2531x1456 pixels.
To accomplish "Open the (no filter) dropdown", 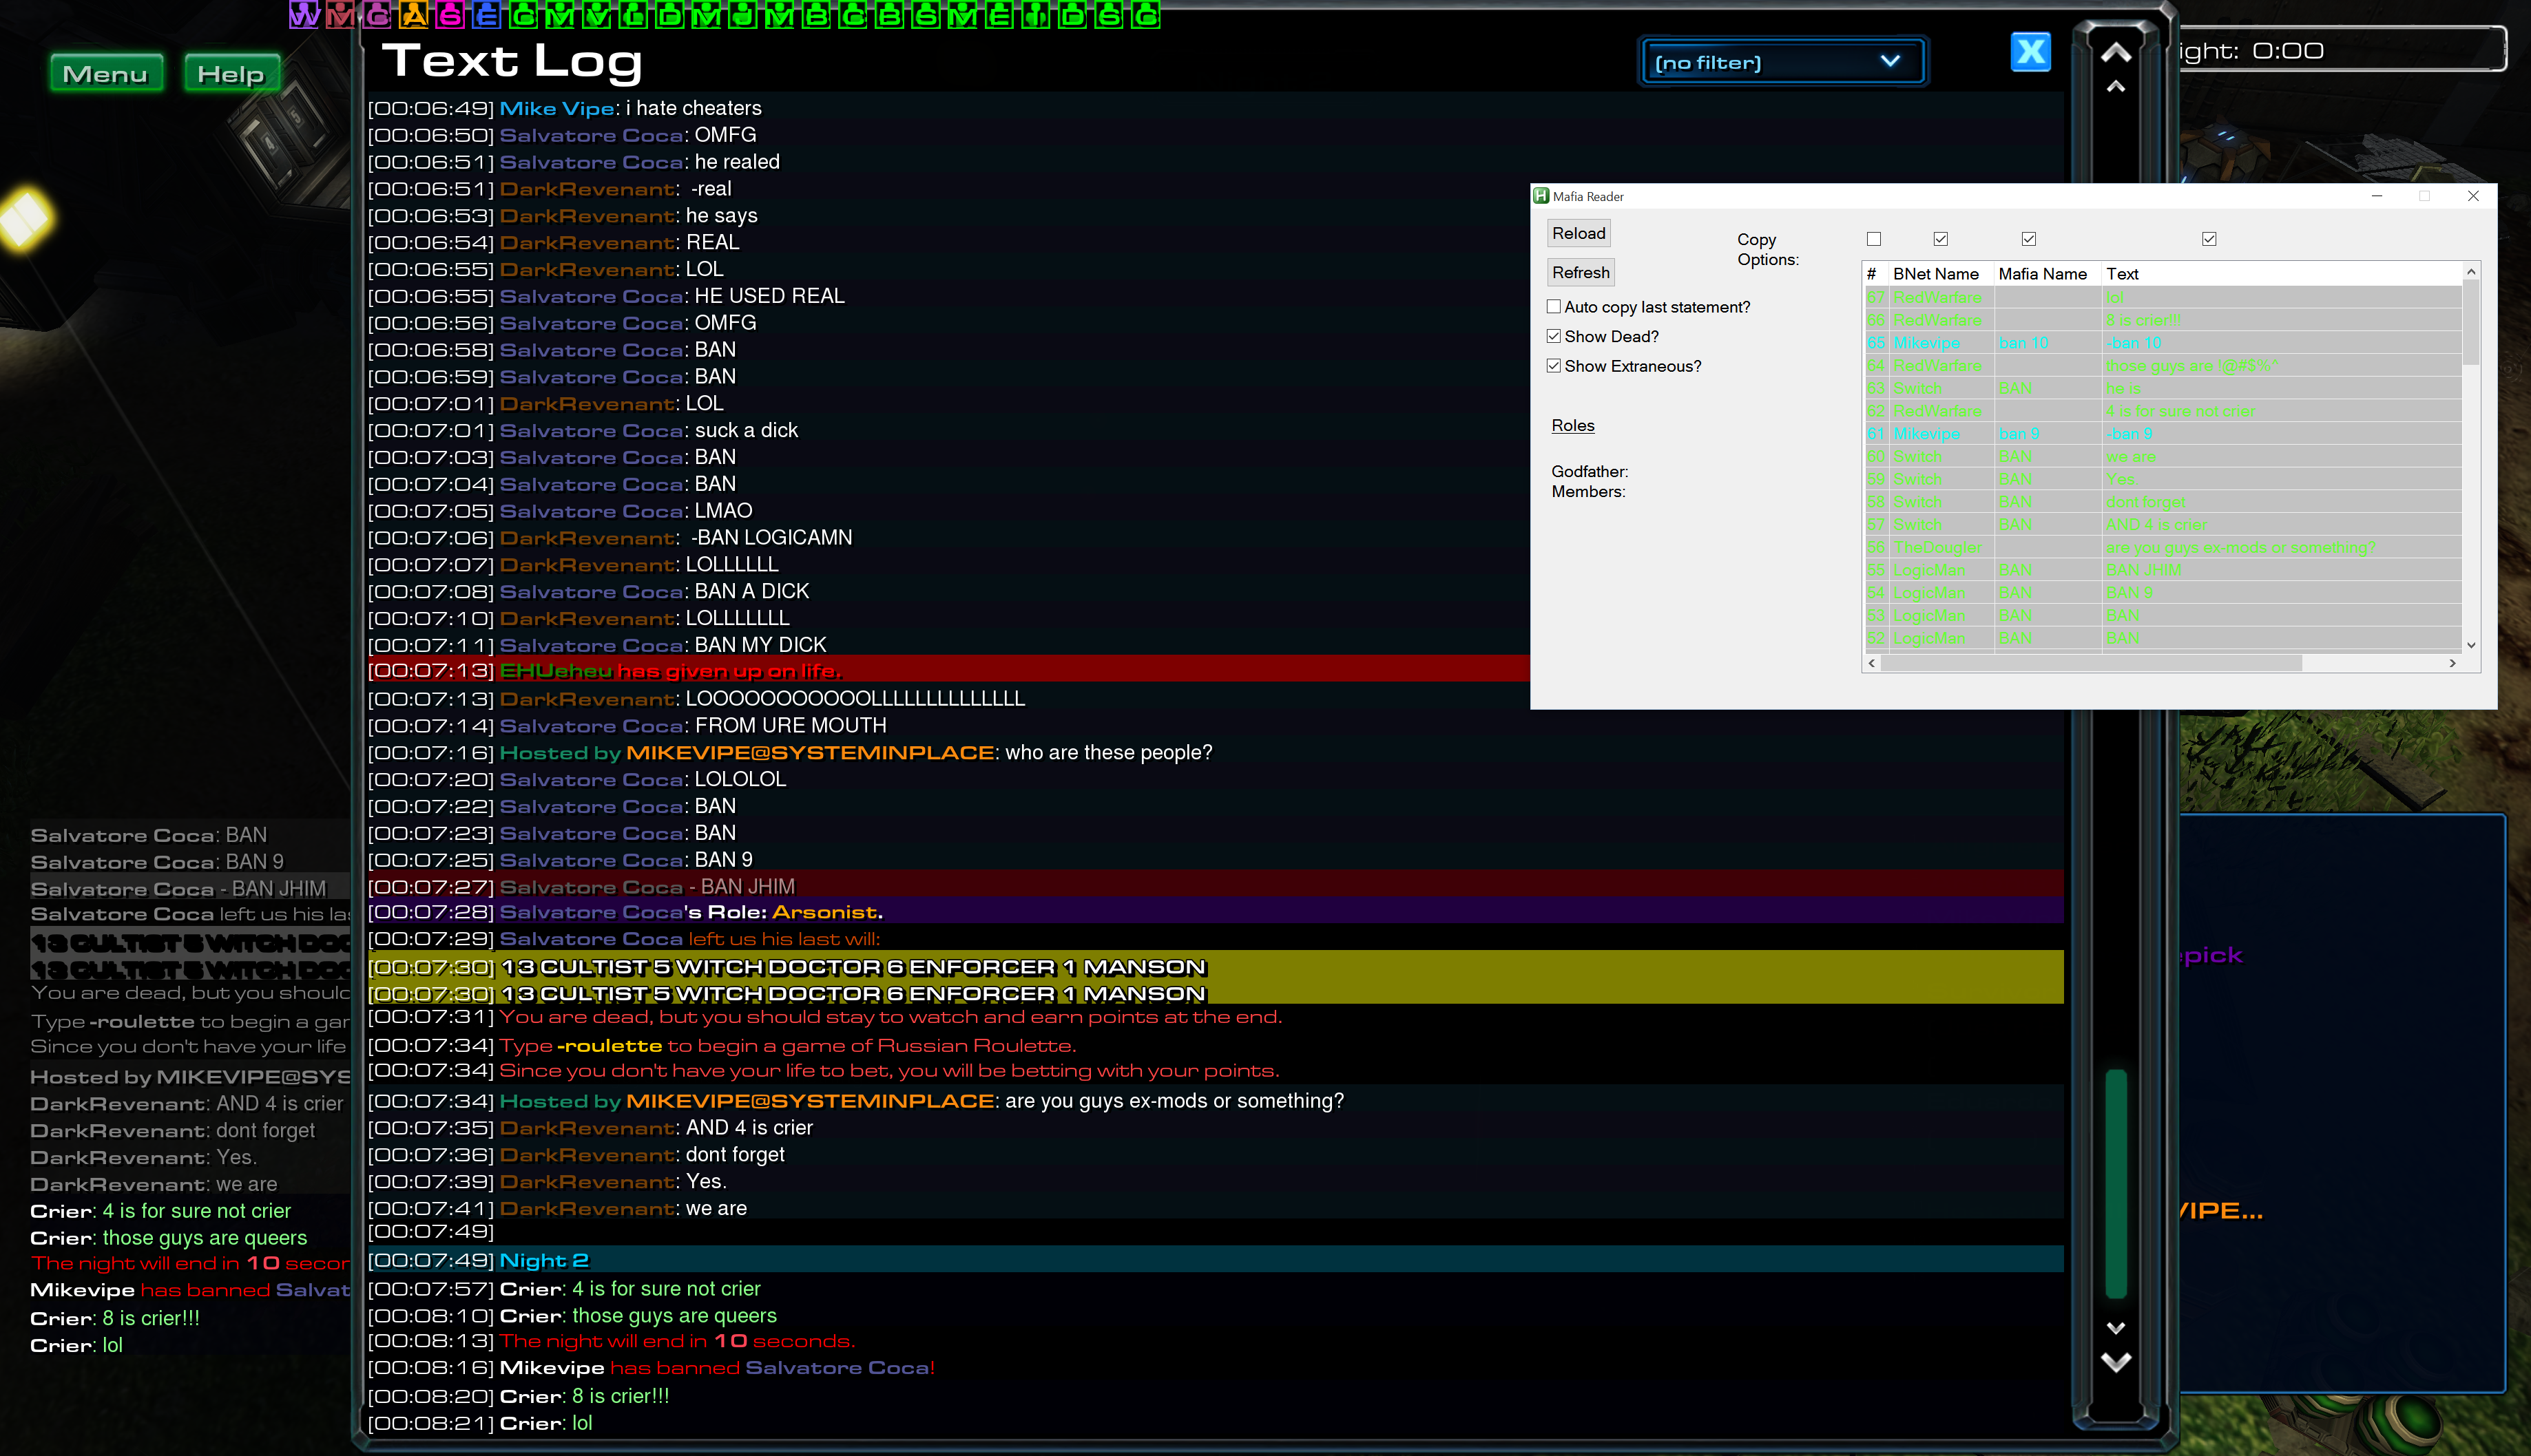I will click(x=1782, y=62).
